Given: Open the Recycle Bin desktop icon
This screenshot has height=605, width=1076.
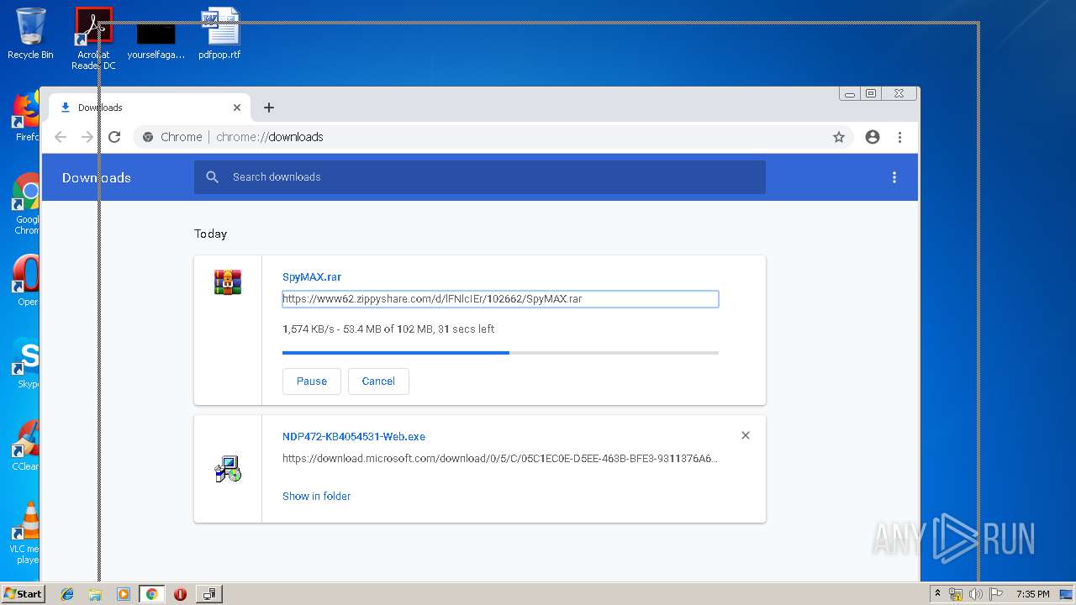Looking at the screenshot, I should point(30,34).
